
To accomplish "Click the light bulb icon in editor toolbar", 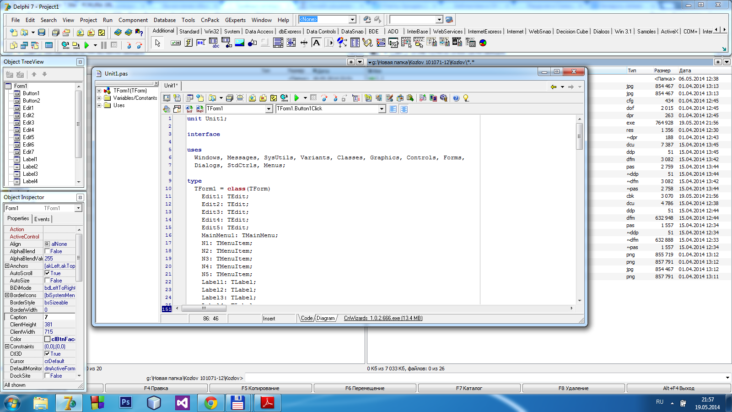I will 466,98.
